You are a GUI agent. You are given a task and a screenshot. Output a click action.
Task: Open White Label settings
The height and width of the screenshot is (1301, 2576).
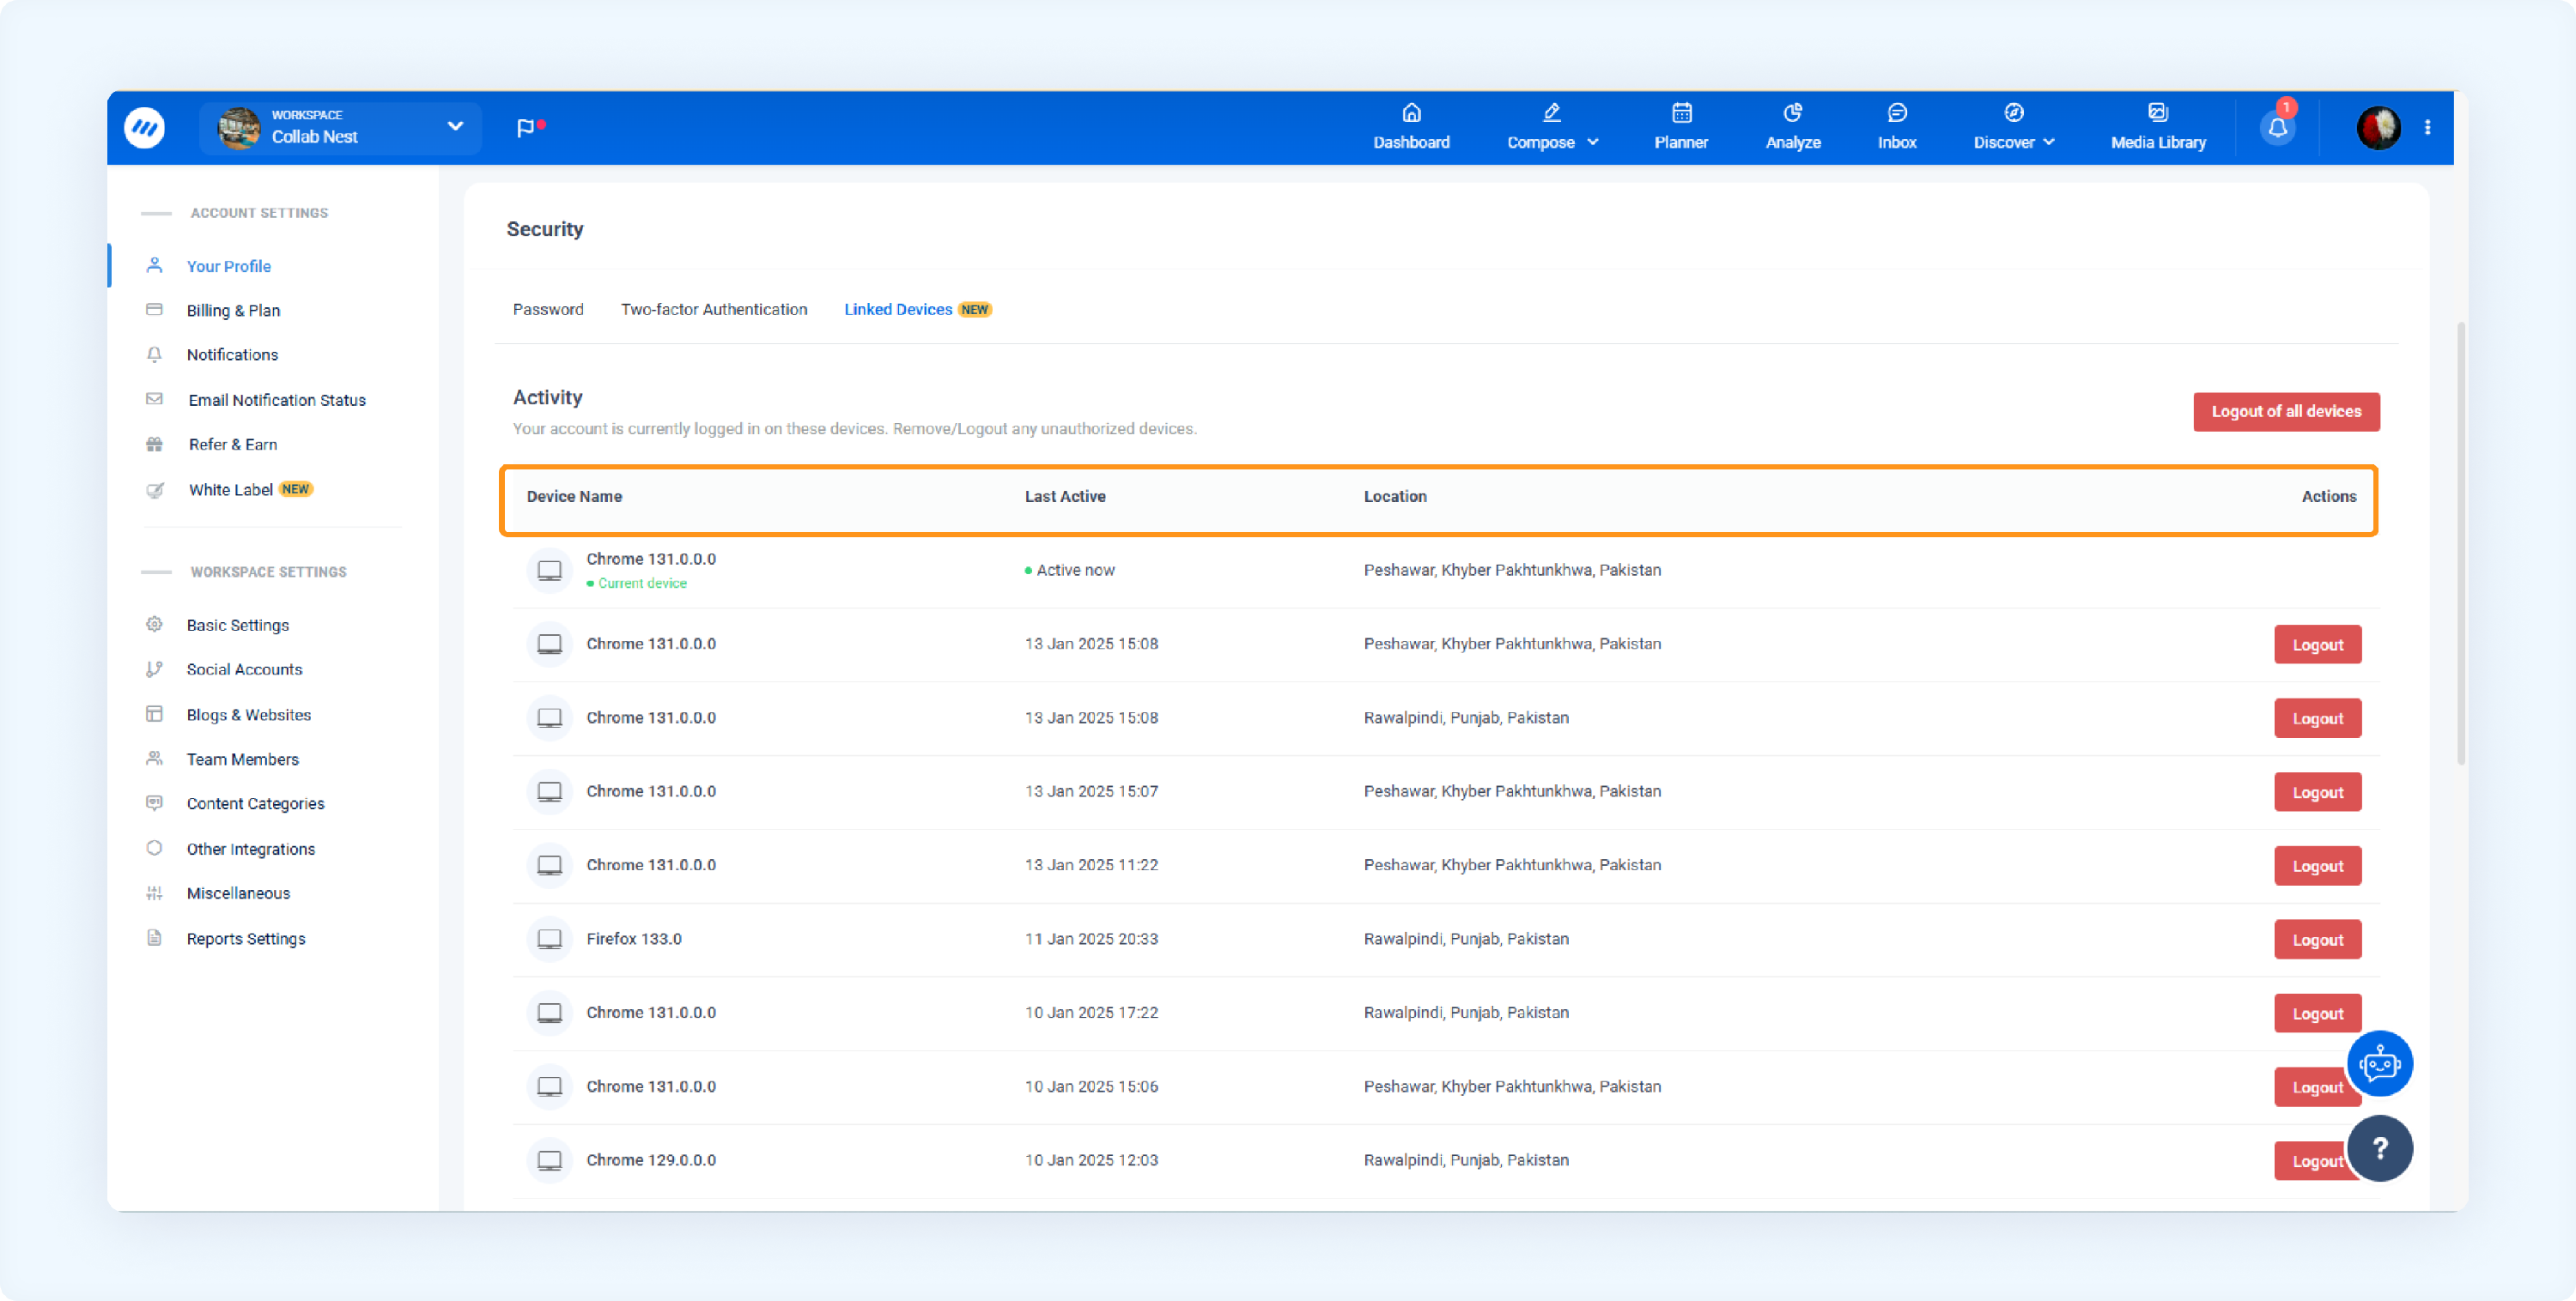click(231, 488)
